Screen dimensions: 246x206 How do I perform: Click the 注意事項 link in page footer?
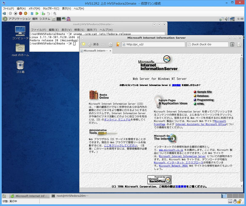[x=181, y=187]
